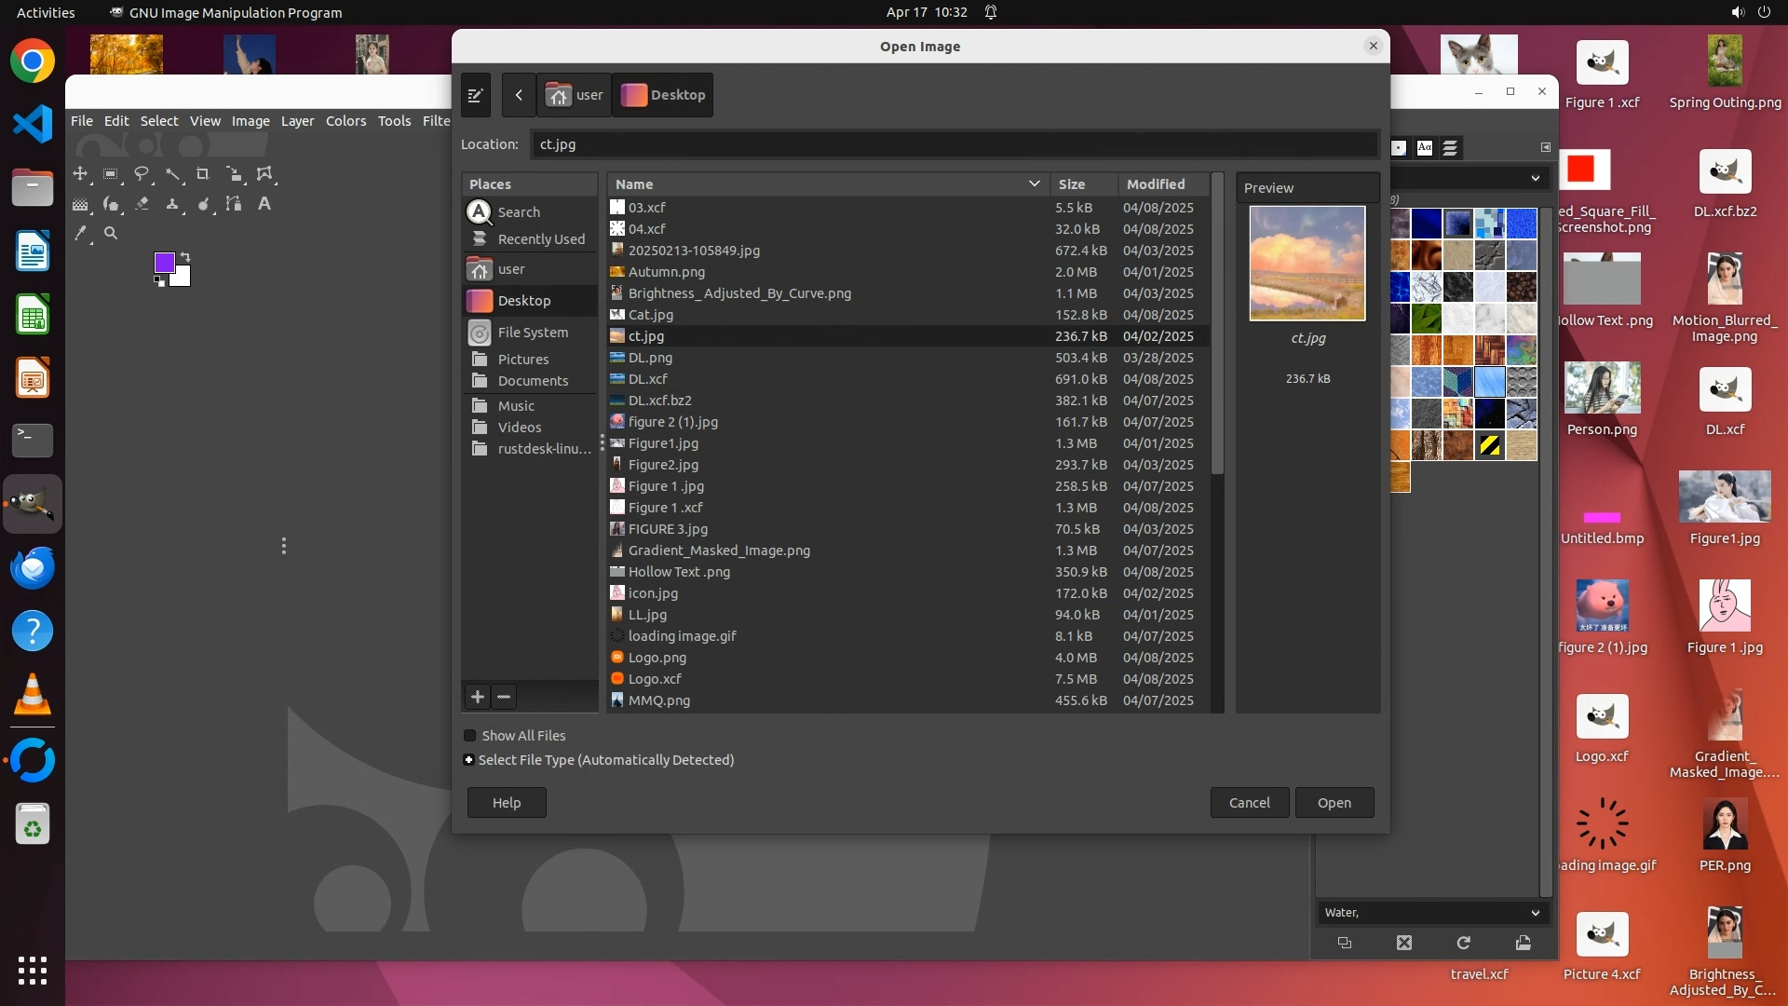The image size is (1788, 1006).
Task: Click the Cancel button
Action: pyautogui.click(x=1249, y=803)
